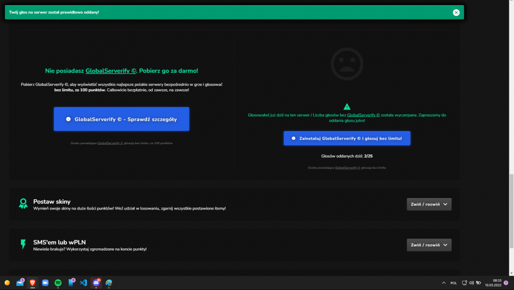Screen dimensions: 514x290
Task: Open Discord from the taskbar
Action: 97,283
